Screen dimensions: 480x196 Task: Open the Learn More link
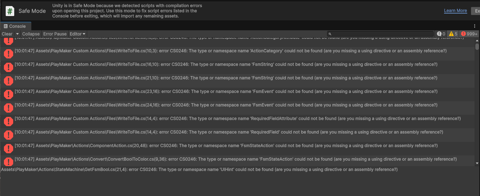(x=455, y=11)
